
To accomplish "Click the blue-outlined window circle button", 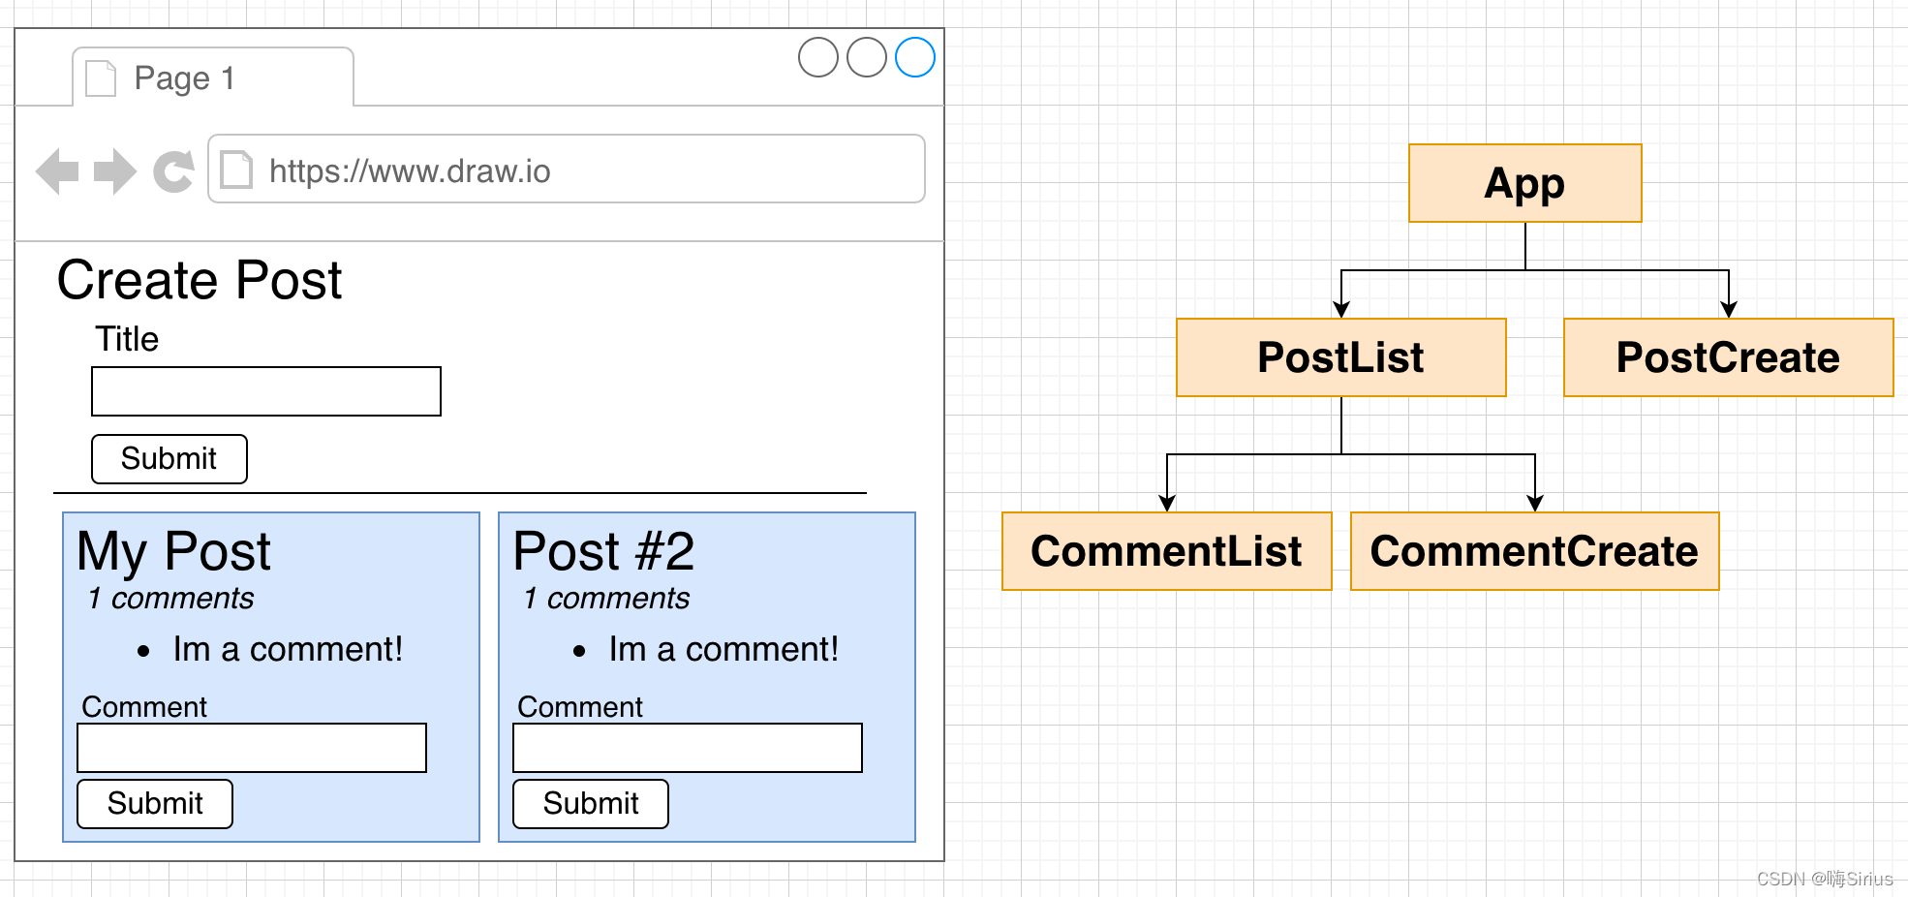I will (915, 57).
